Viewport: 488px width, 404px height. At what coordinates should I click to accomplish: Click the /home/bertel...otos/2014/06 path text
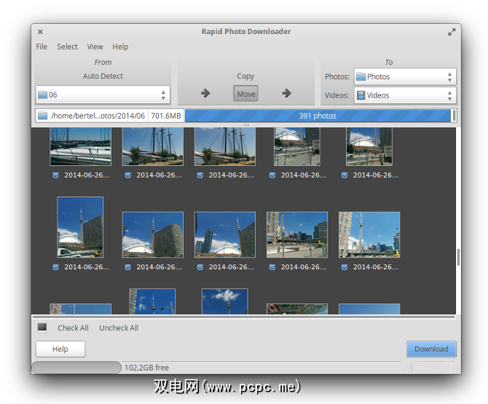click(98, 116)
